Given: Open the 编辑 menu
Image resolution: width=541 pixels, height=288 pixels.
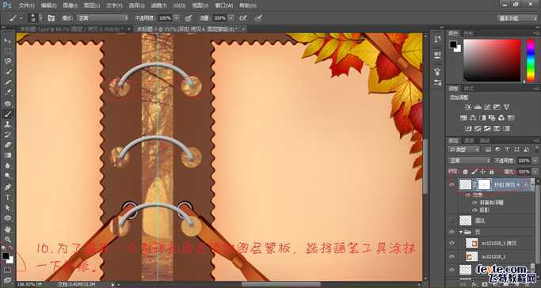Looking at the screenshot, I should pos(48,6).
